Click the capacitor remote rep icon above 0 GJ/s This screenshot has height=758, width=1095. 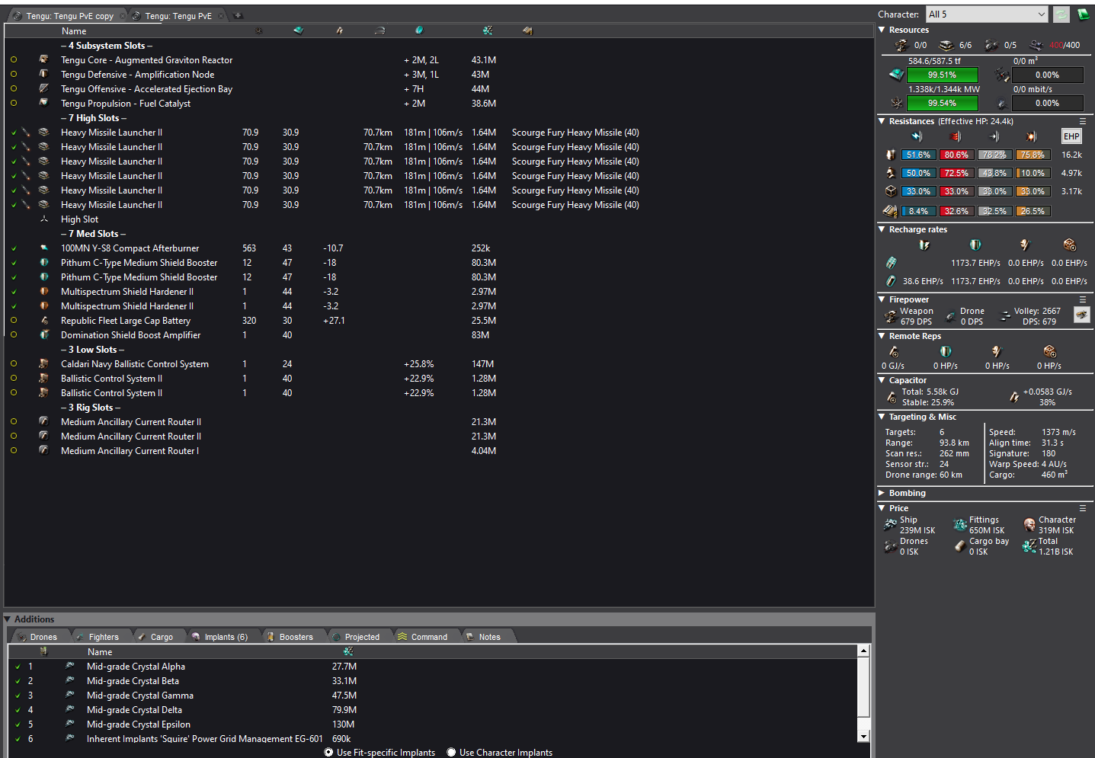point(894,351)
